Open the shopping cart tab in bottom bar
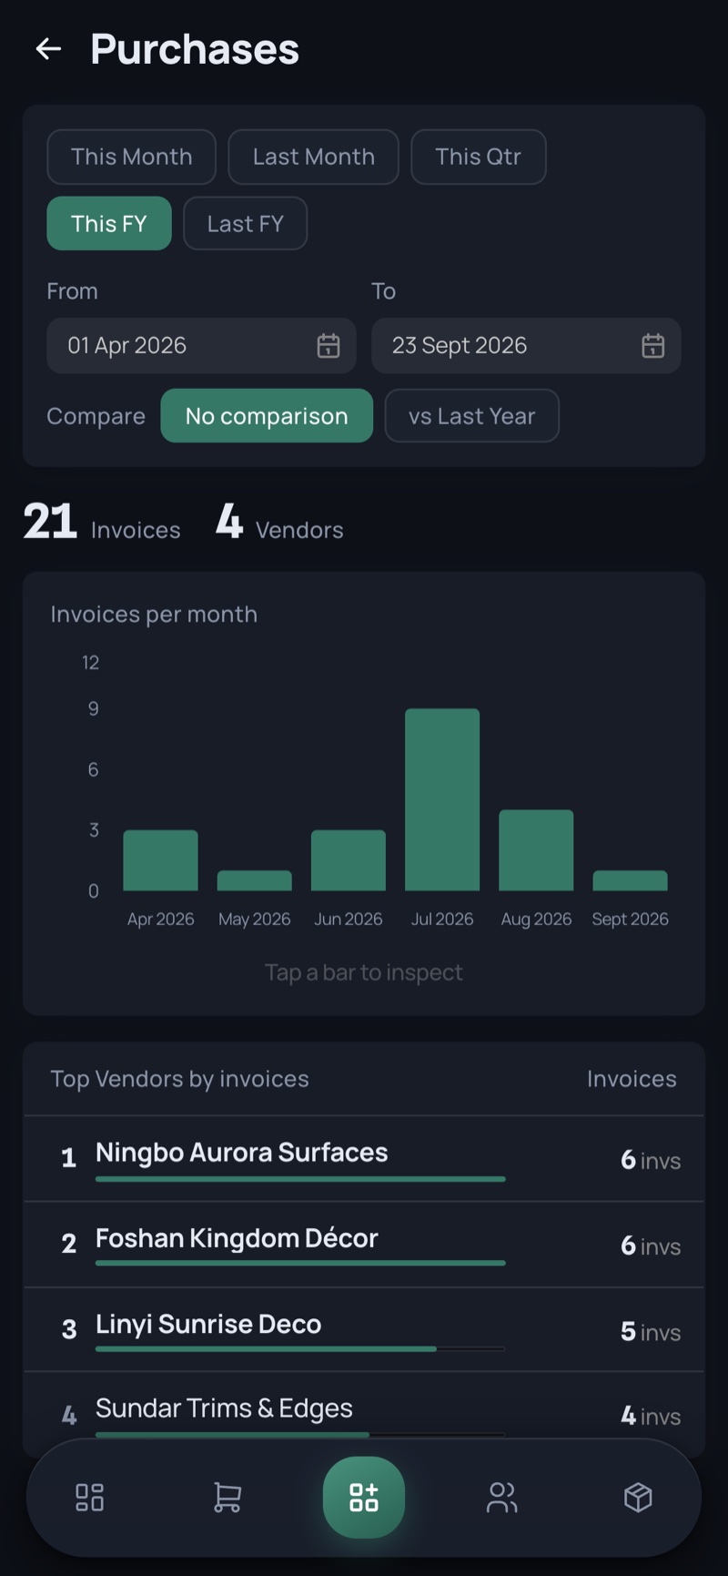 tap(227, 1498)
